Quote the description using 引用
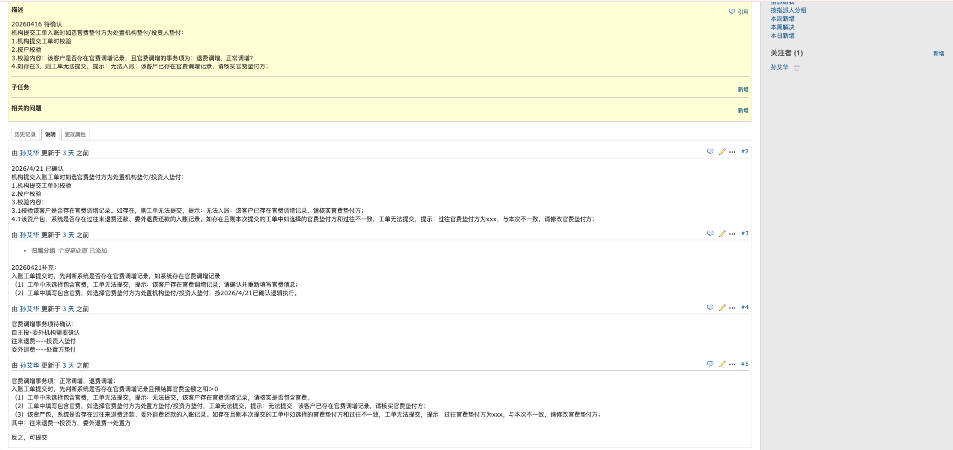 pyautogui.click(x=738, y=12)
